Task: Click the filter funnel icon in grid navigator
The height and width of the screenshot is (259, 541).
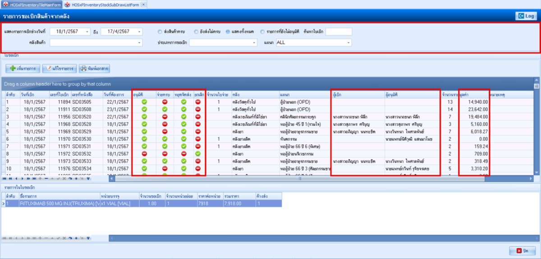Action: (x=88, y=179)
